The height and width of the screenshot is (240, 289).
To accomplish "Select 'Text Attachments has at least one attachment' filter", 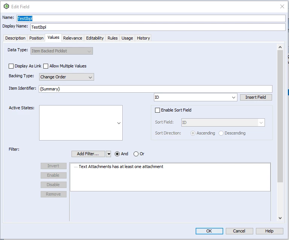I will 121,167.
